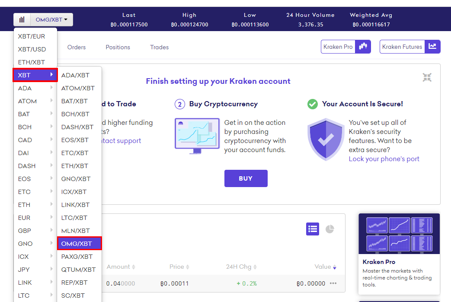The height and width of the screenshot is (302, 451).
Task: Switch to pie chart view icon
Action: (x=329, y=229)
